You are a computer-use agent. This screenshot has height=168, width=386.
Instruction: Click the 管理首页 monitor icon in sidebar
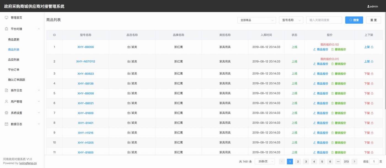coord(7,18)
